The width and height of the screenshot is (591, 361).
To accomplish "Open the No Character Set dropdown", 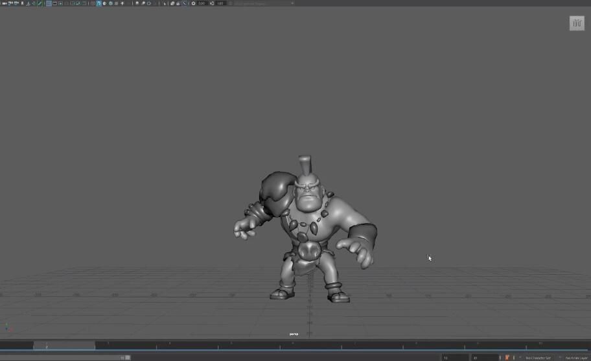I will pyautogui.click(x=538, y=358).
